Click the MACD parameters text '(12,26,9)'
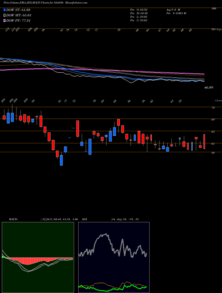Image resolution: width=222 pixels, height=293 pixels. tap(47, 219)
